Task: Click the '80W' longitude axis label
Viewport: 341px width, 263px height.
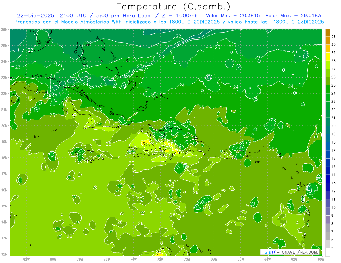Action: tap(53, 259)
